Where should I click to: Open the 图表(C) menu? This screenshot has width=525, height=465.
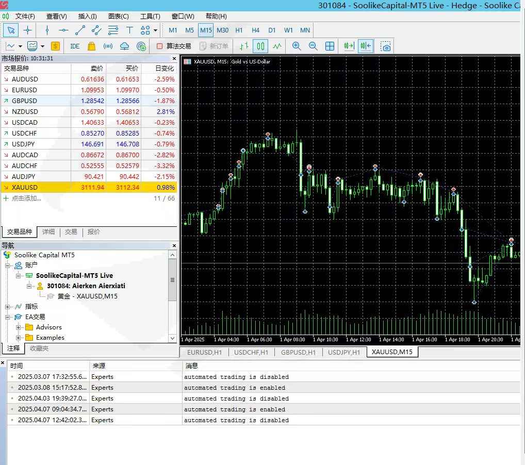119,16
